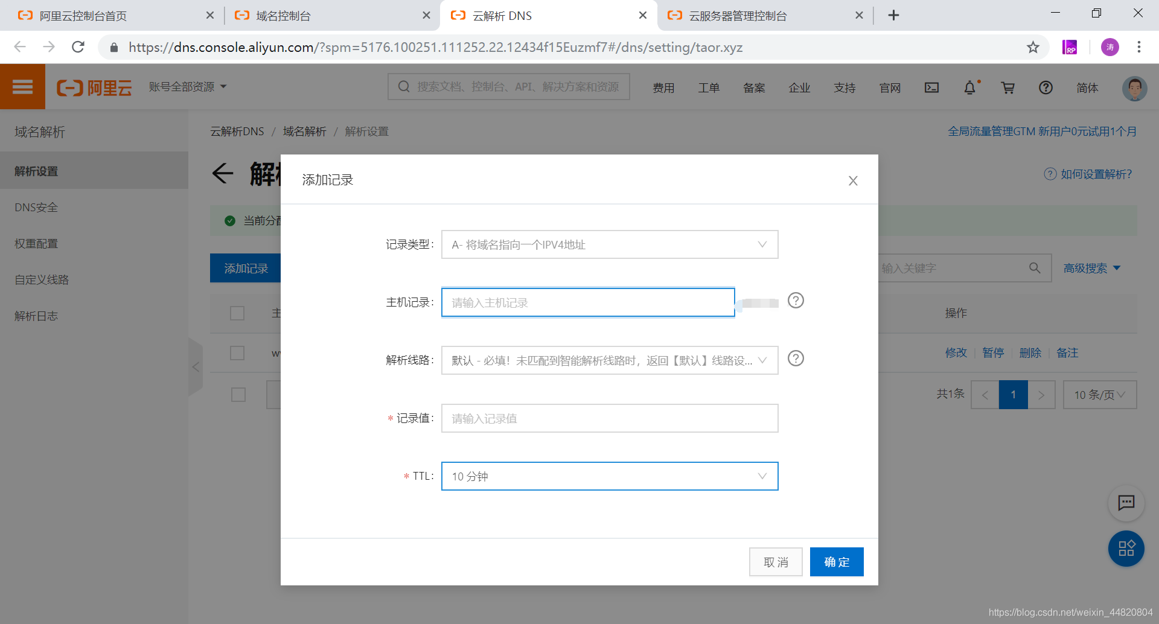Click the 请输入记录值 input field
This screenshot has width=1159, height=624.
(x=609, y=418)
